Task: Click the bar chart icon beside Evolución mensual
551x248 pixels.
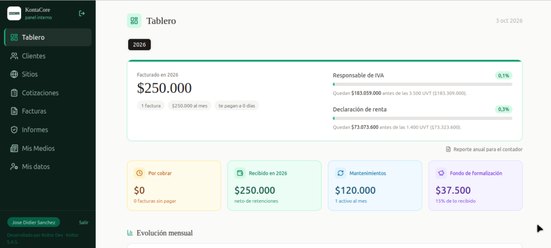Action: click(130, 233)
